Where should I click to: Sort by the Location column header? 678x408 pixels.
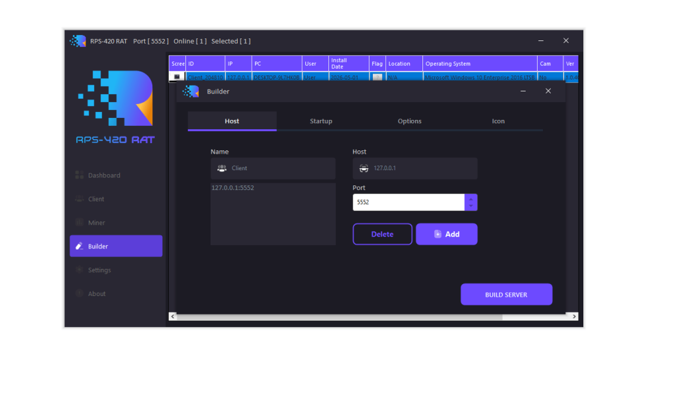coord(405,64)
